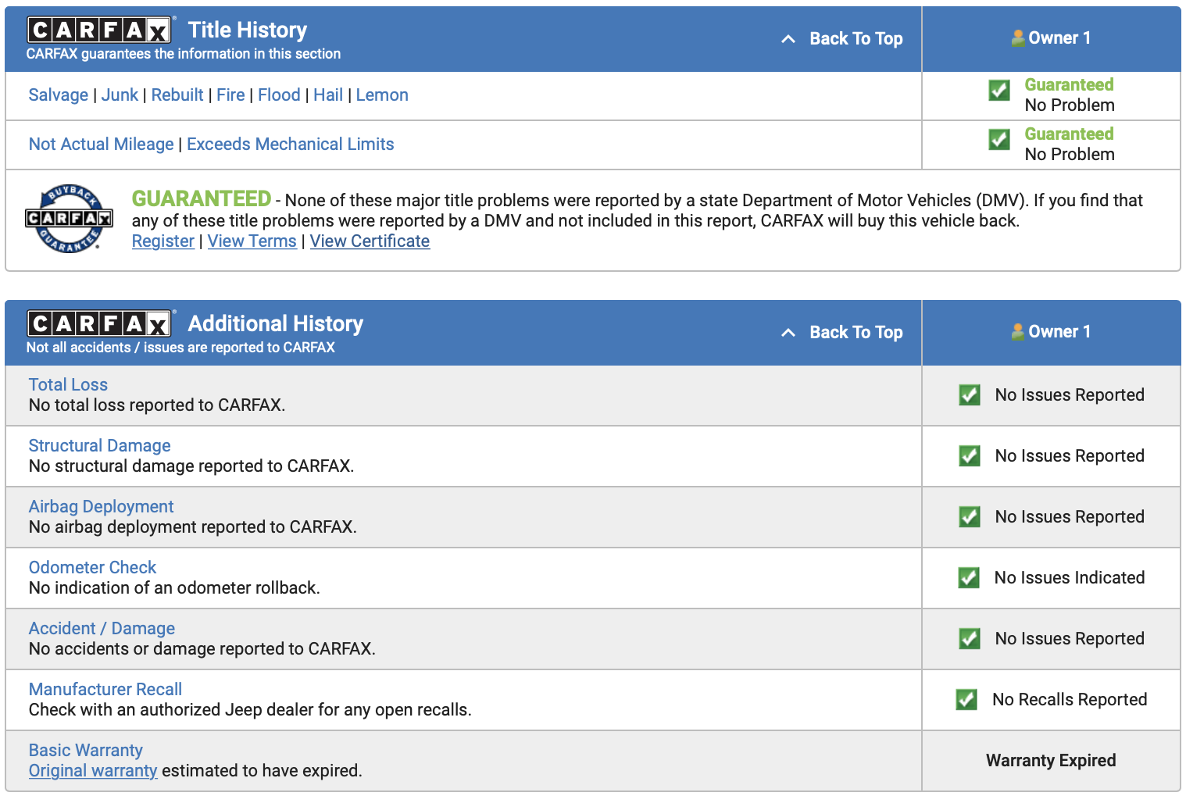Click the No Issues Indicated status text
The image size is (1186, 803).
1070,578
